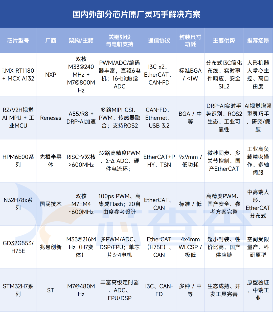Select the ST vendor cell
Screen dimensions: 273x312
[x=51, y=290]
